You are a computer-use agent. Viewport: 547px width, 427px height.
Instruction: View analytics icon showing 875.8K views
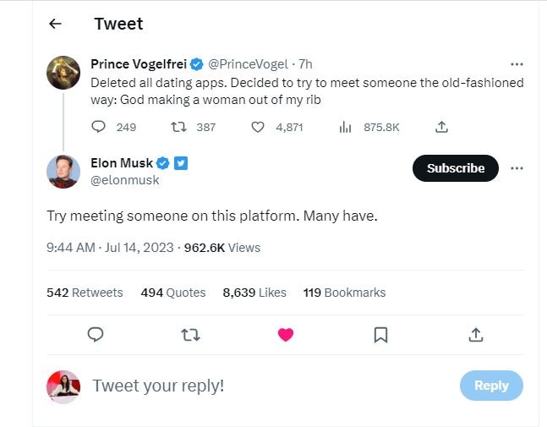pyautogui.click(x=345, y=128)
